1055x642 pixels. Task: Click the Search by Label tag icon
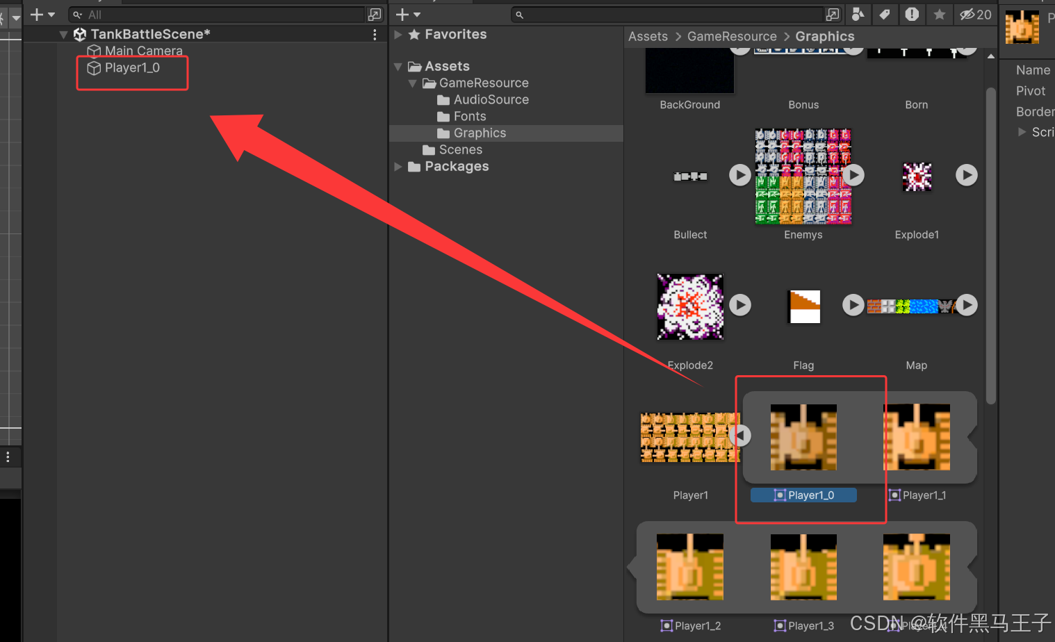click(x=885, y=15)
